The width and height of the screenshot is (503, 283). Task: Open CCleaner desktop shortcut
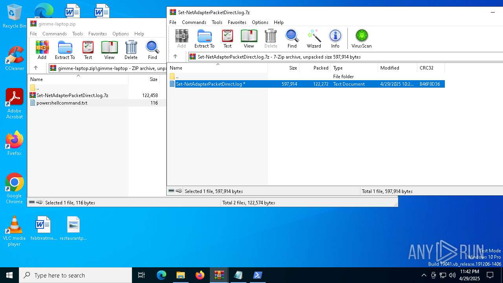click(x=15, y=59)
